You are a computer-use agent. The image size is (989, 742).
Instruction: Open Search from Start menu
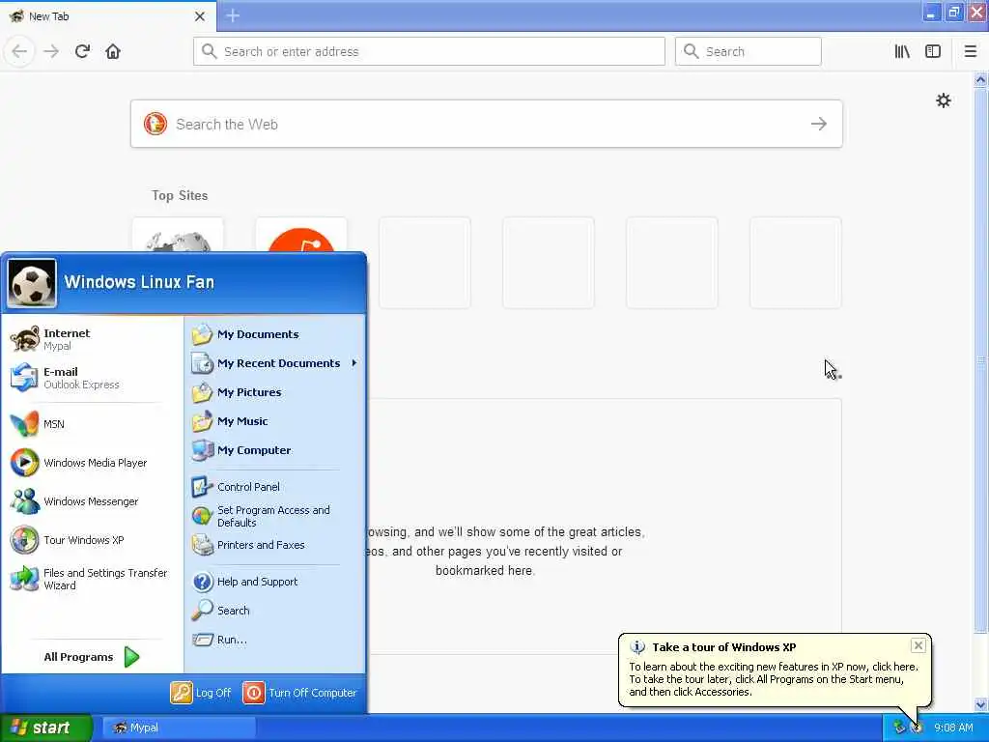click(275, 611)
